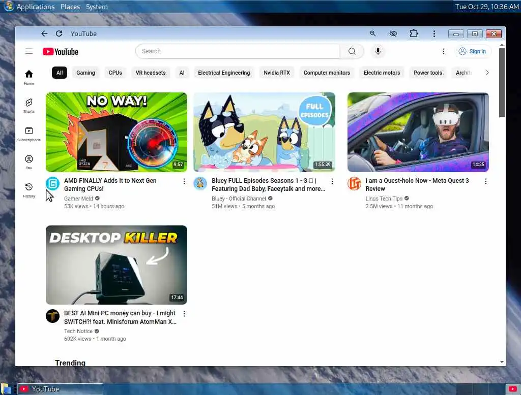Select the VR headsets filter chip
This screenshot has width=521, height=395.
[151, 73]
